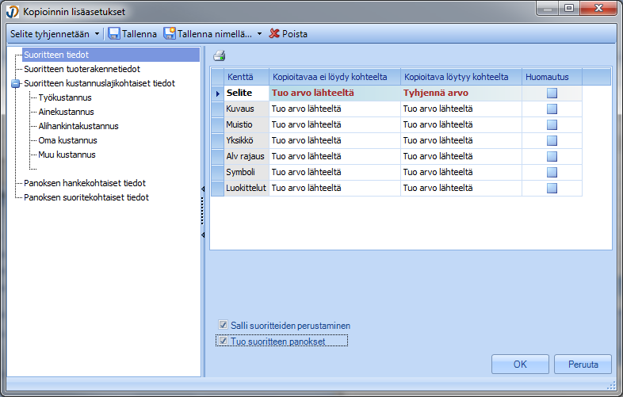Uncheck Salli suoritteiden perustaminen
623x397 pixels.
pos(224,325)
